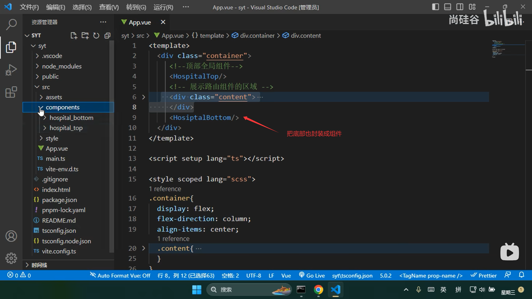Toggle the bottom panel layout icon
This screenshot has height=299, width=532.
(x=447, y=7)
